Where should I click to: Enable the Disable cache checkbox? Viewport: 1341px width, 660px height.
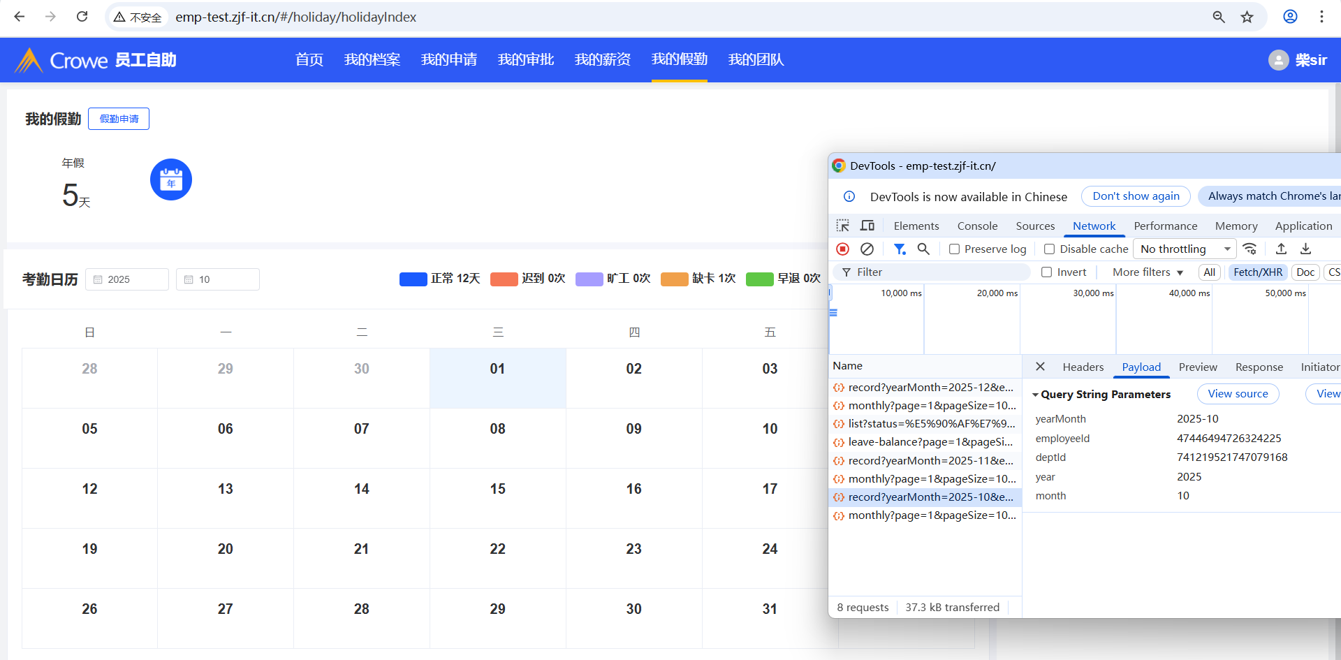point(1049,249)
